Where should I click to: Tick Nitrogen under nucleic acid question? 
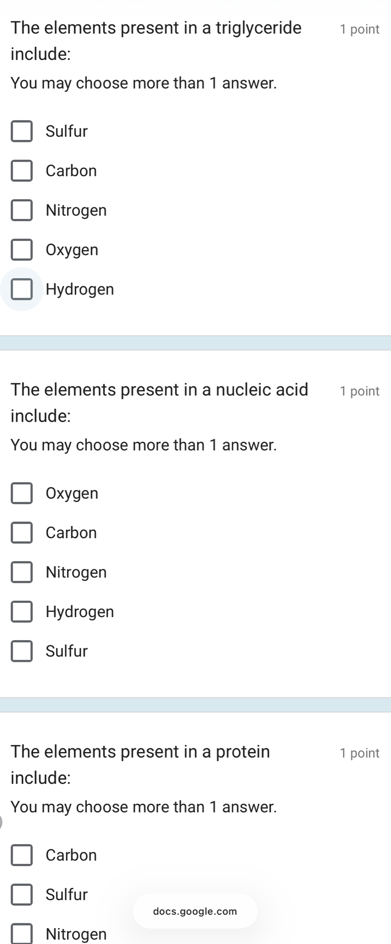[x=22, y=572]
